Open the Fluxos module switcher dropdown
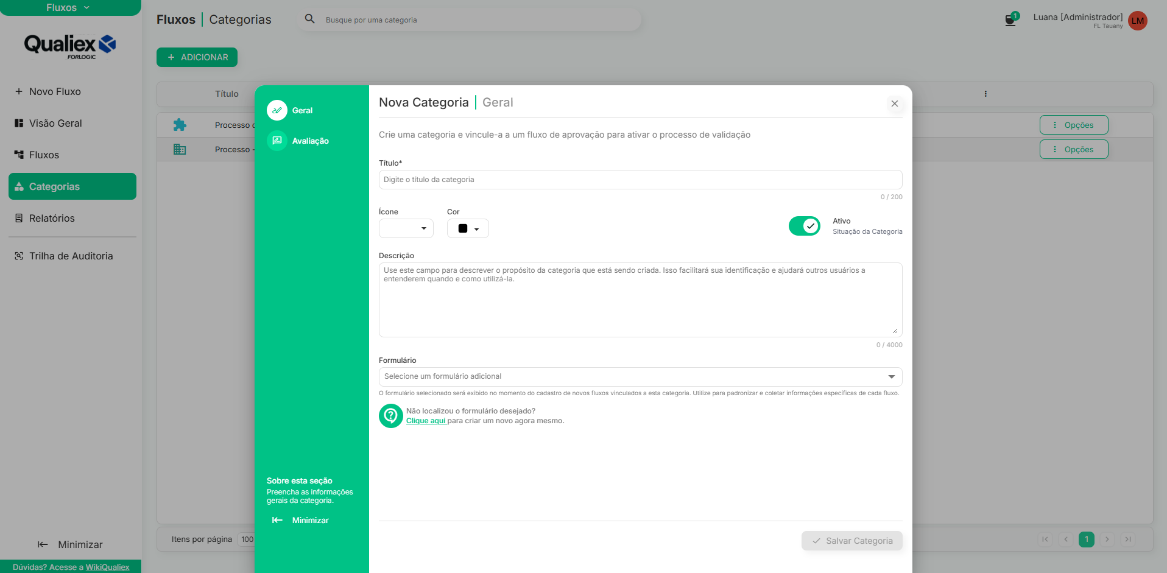1167x573 pixels. [x=68, y=7]
